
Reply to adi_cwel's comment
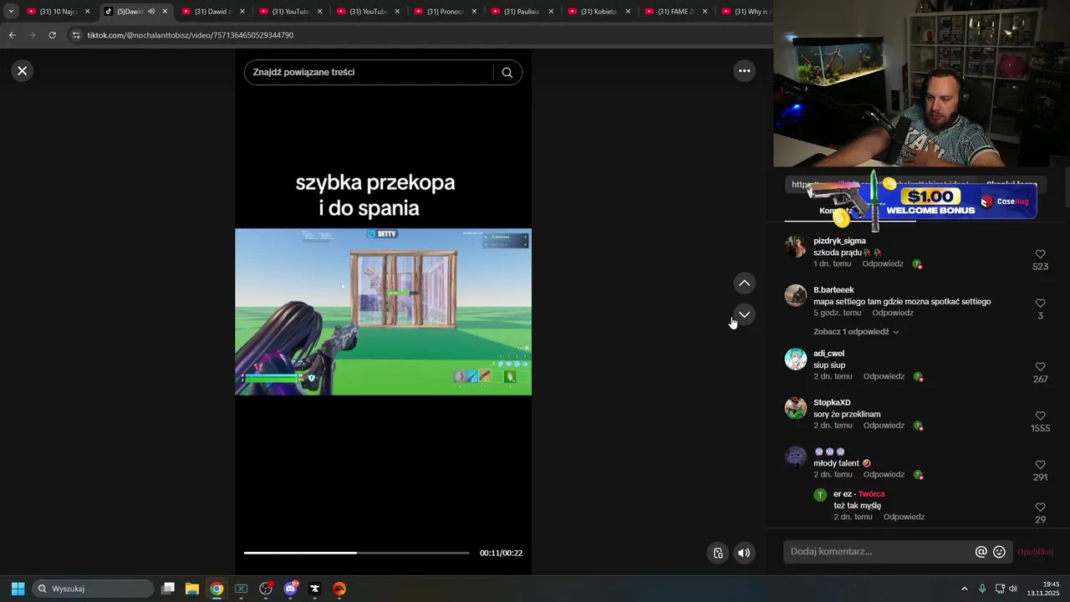[x=884, y=376]
